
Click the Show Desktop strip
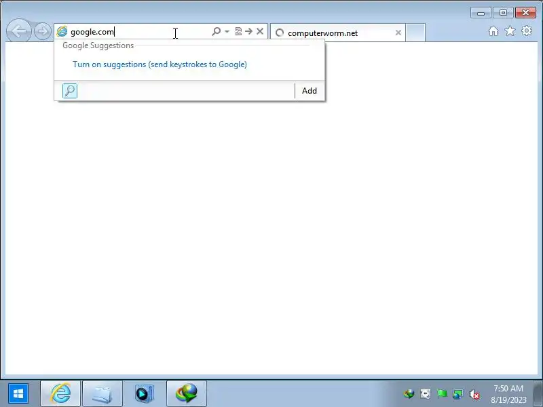point(538,393)
